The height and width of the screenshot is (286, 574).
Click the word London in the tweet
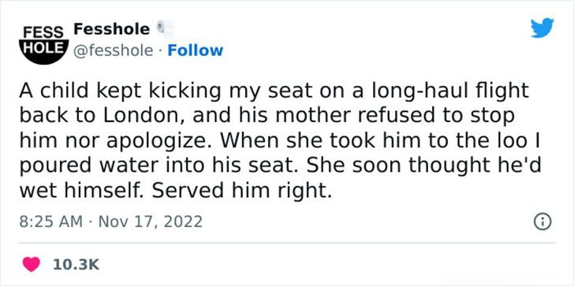[144, 116]
